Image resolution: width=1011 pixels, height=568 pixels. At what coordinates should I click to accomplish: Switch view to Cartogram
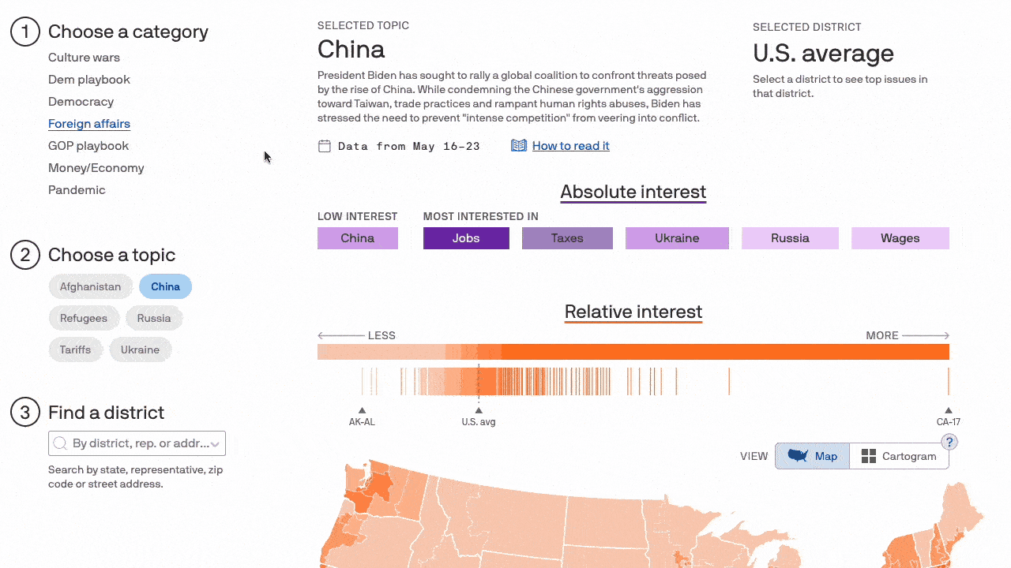click(900, 456)
